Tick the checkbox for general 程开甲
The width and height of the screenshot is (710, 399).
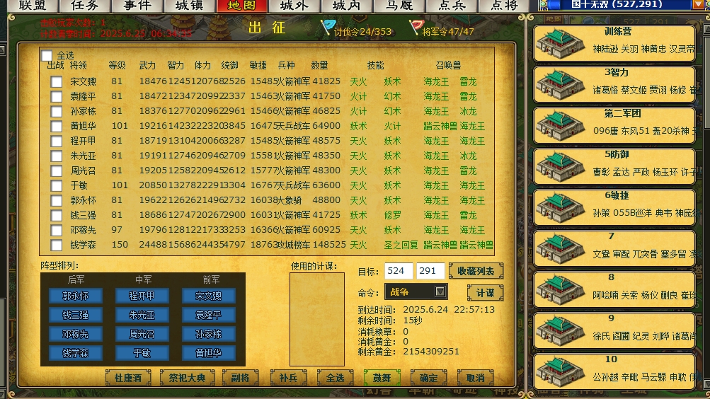click(56, 141)
